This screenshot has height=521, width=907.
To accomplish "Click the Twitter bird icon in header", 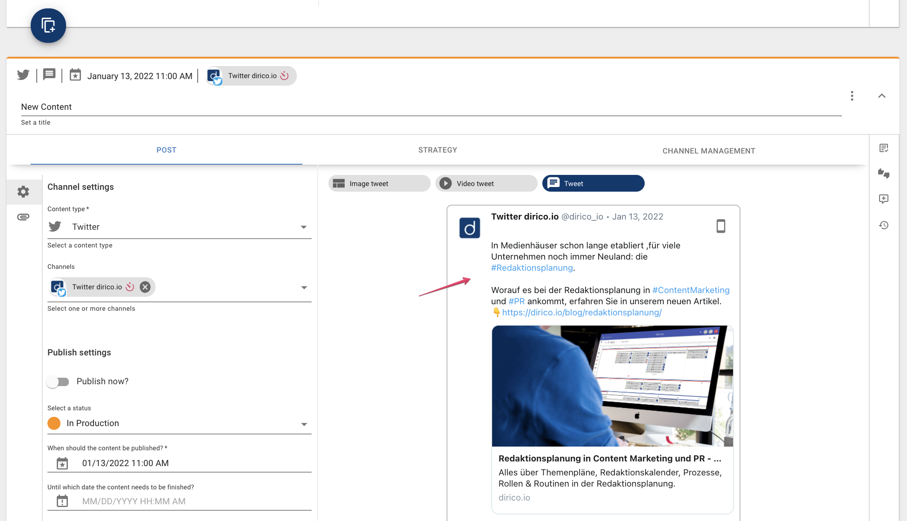I will tap(23, 75).
